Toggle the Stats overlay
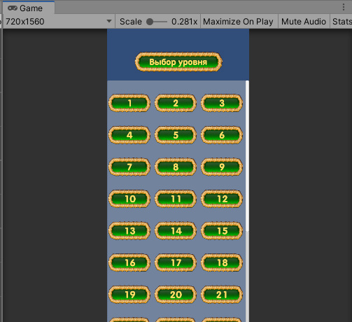Image resolution: width=352 pixels, height=322 pixels. pos(342,22)
